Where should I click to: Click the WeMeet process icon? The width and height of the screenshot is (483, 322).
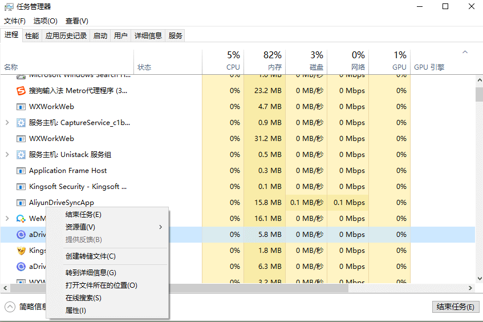pyautogui.click(x=21, y=219)
